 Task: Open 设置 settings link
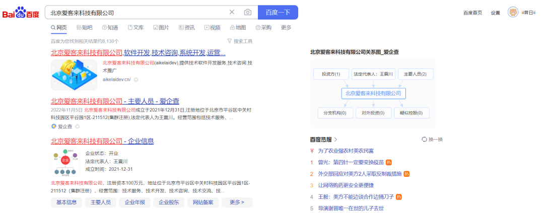(x=496, y=13)
